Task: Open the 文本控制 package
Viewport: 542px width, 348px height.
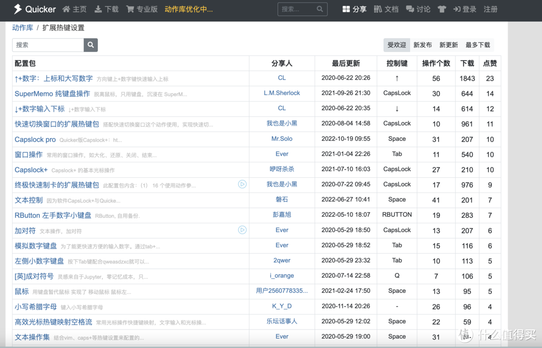Action: pos(29,200)
